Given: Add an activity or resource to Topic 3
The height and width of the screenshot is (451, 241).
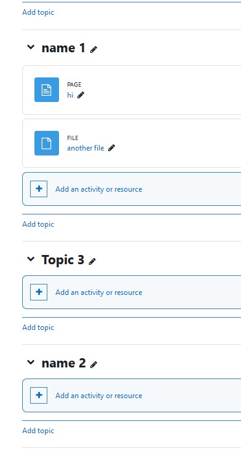Looking at the screenshot, I should (x=99, y=292).
